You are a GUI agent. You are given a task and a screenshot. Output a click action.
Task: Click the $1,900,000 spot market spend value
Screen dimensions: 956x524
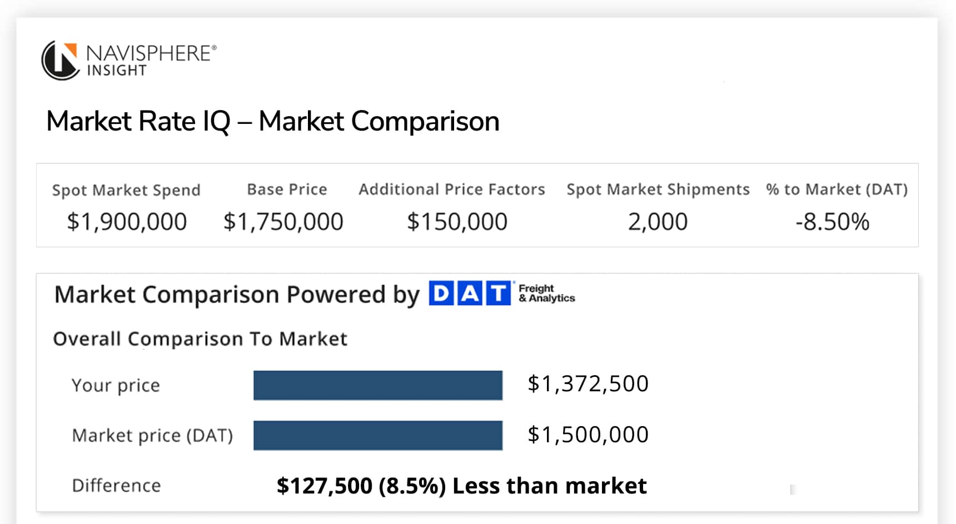click(x=127, y=222)
